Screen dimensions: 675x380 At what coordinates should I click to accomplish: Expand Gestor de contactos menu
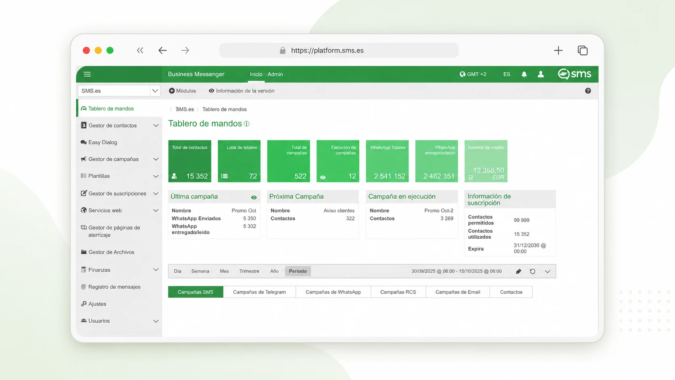tap(156, 126)
